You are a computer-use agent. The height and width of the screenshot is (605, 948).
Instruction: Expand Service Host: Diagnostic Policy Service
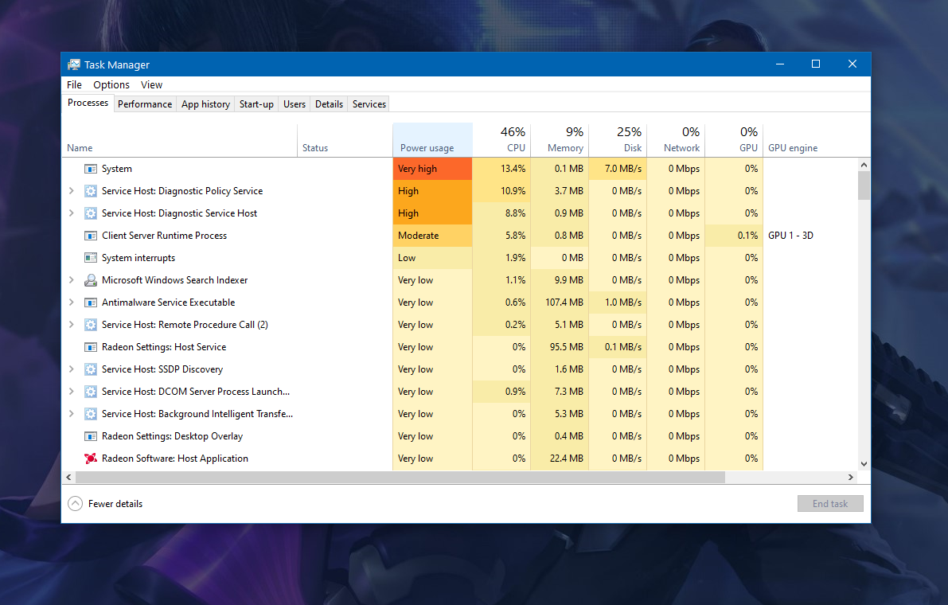(x=72, y=191)
